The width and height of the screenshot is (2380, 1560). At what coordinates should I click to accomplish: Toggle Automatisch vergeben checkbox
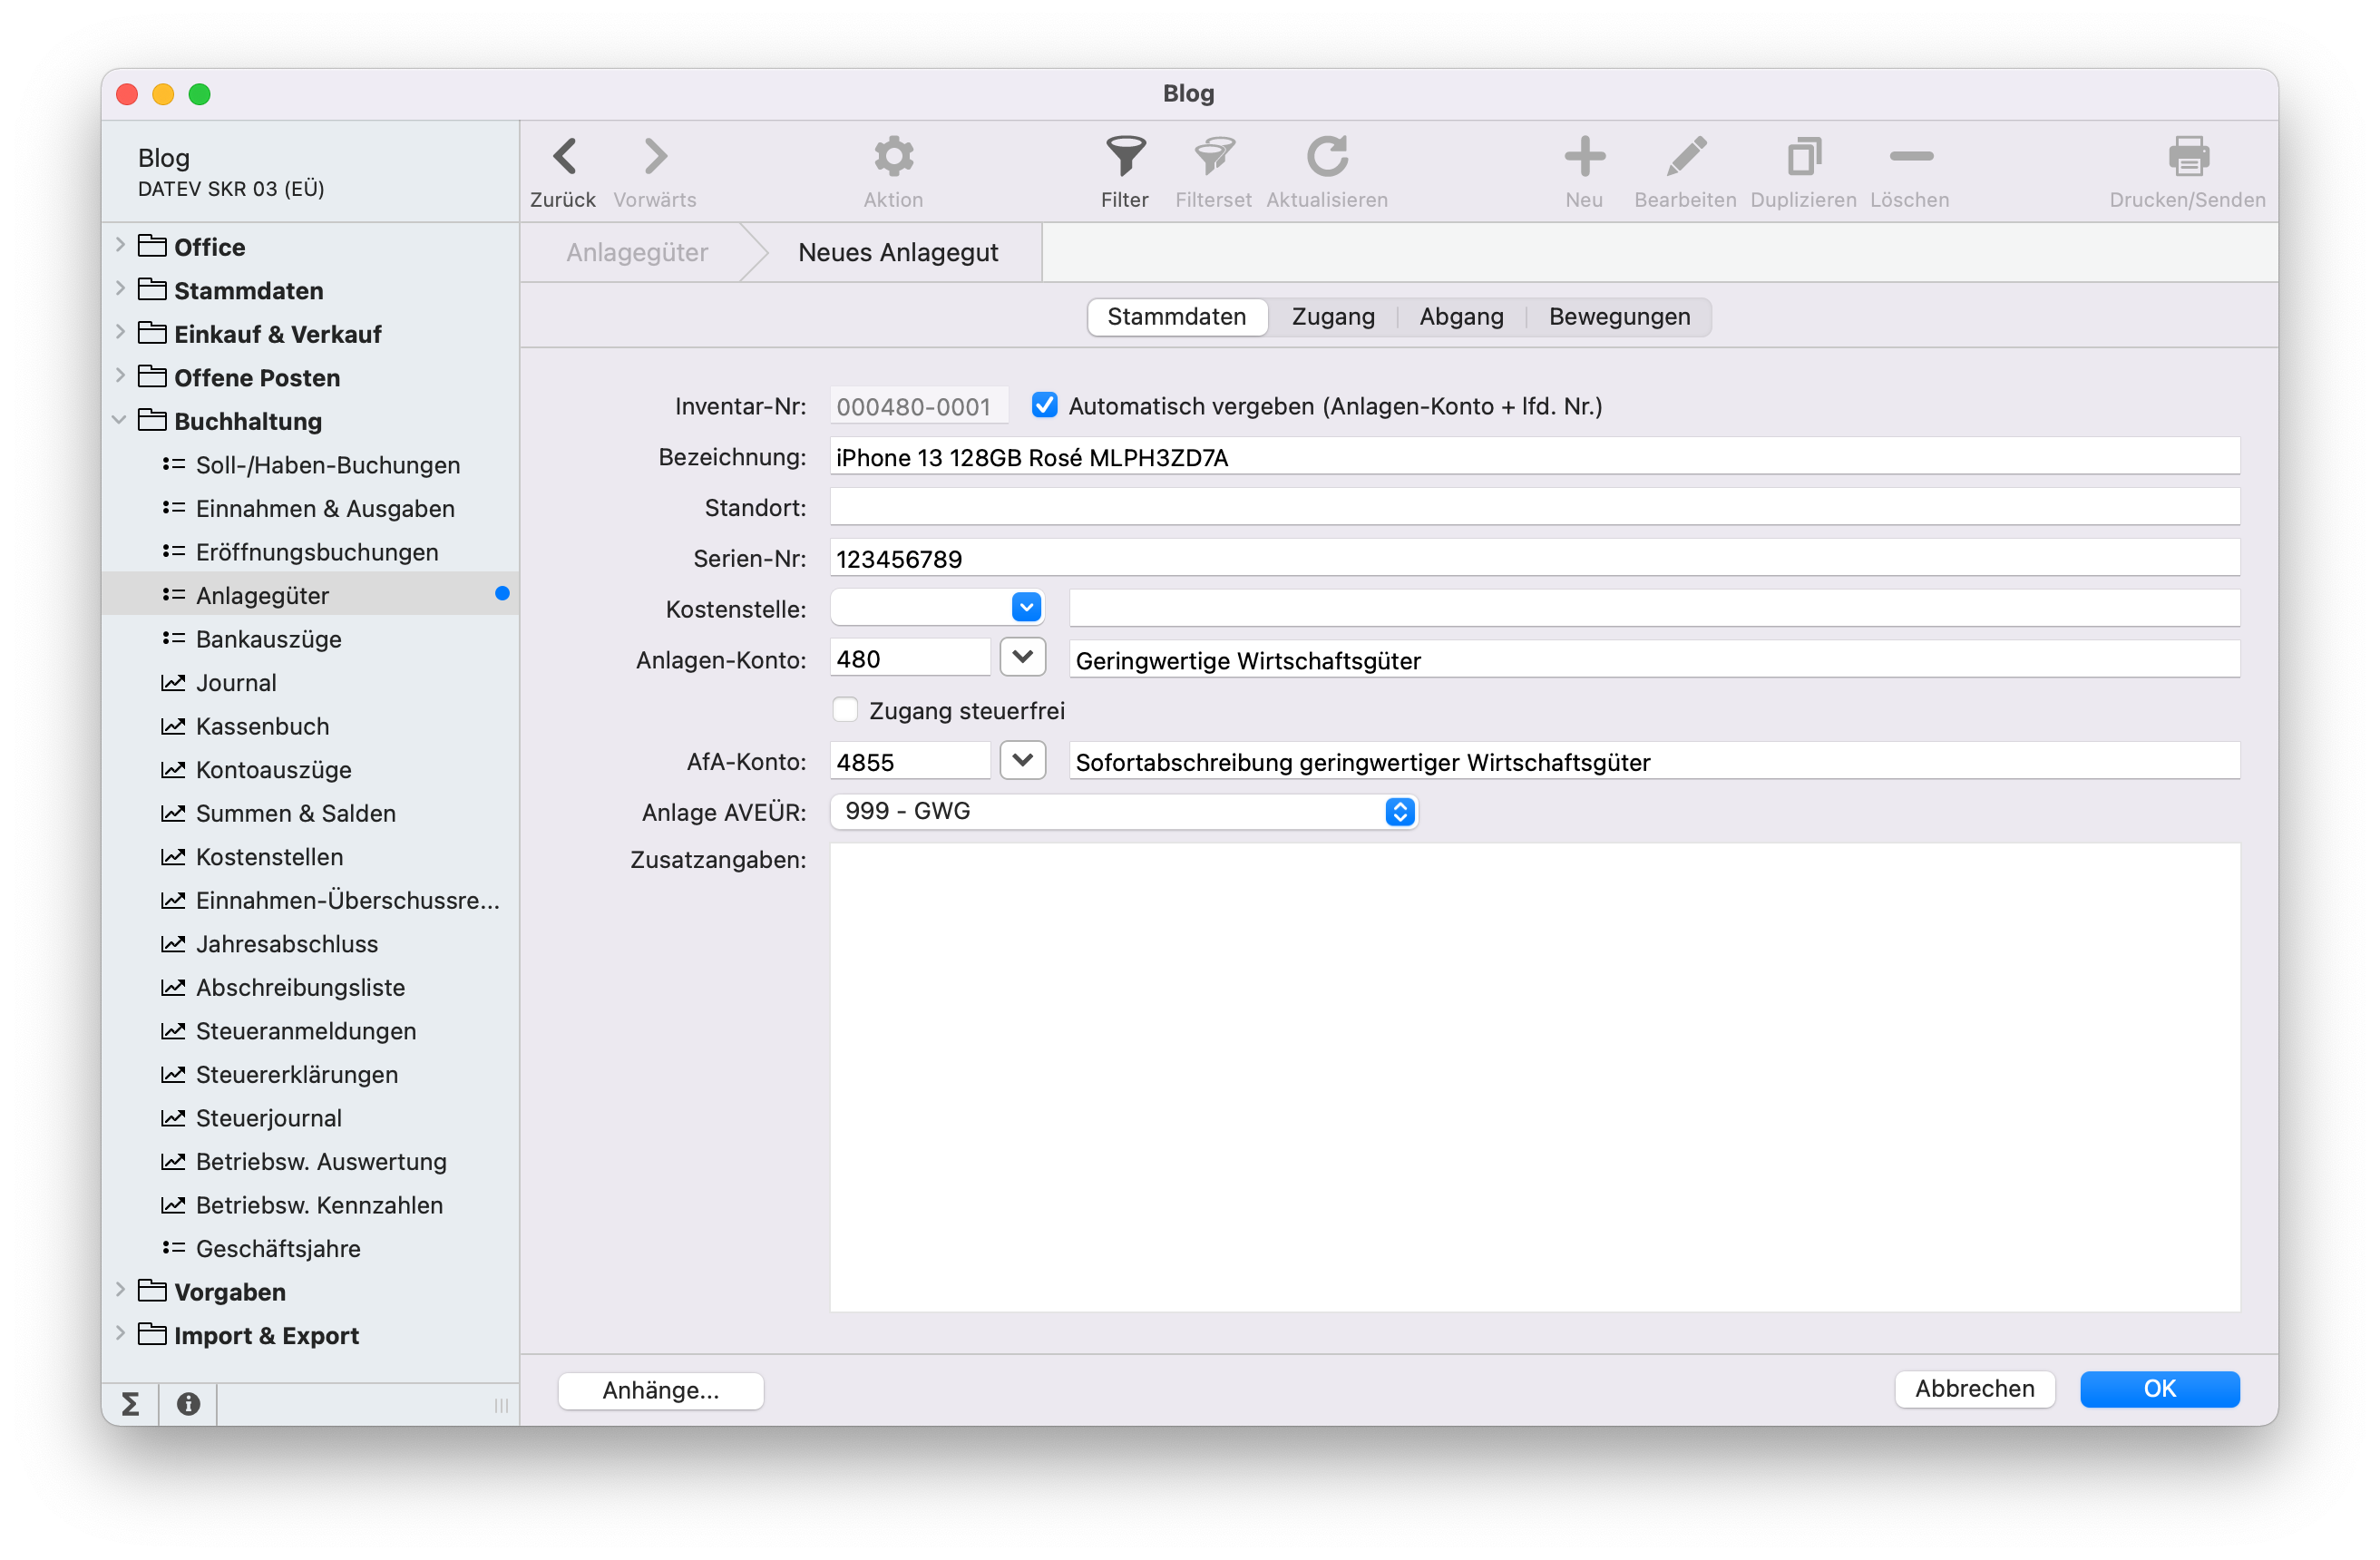click(1044, 405)
